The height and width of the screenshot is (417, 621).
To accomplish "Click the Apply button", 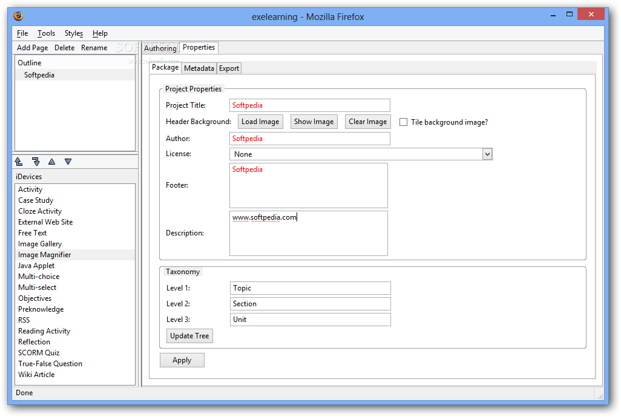I will click(x=182, y=360).
